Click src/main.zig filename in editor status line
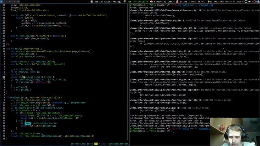Image resolution: width=260 pixels, height=146 pixels. [78, 144]
